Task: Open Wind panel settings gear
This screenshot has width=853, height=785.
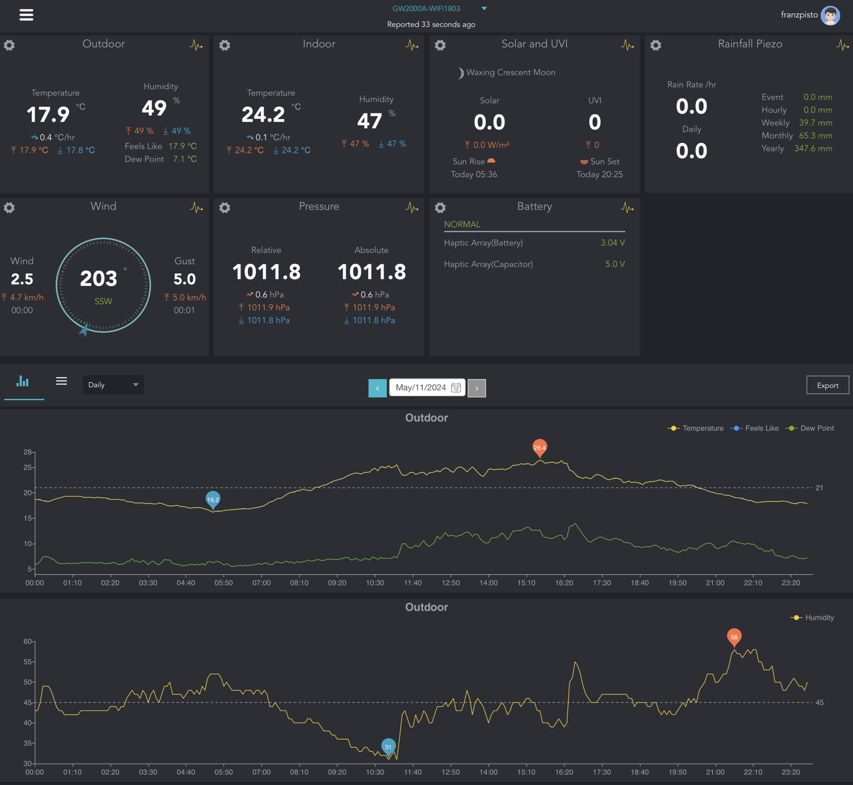Action: 9,207
